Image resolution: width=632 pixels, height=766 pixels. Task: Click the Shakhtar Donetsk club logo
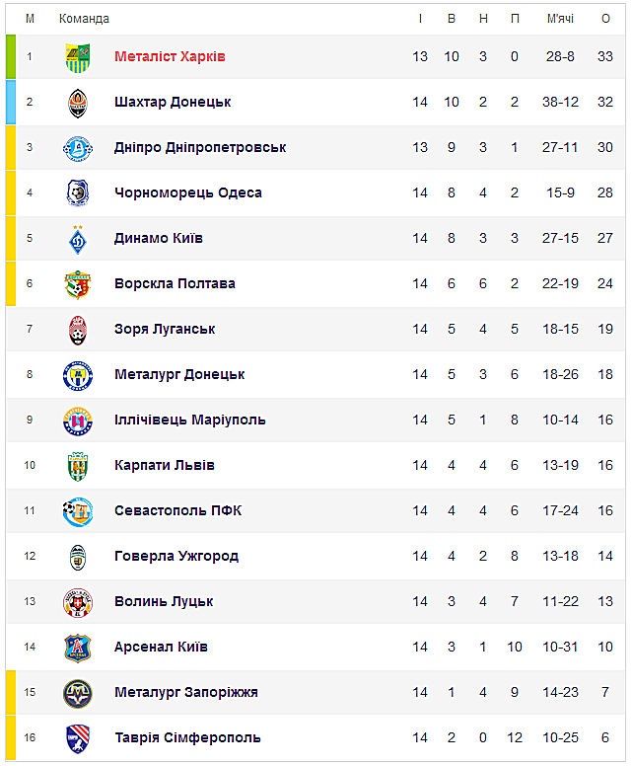tap(78, 103)
